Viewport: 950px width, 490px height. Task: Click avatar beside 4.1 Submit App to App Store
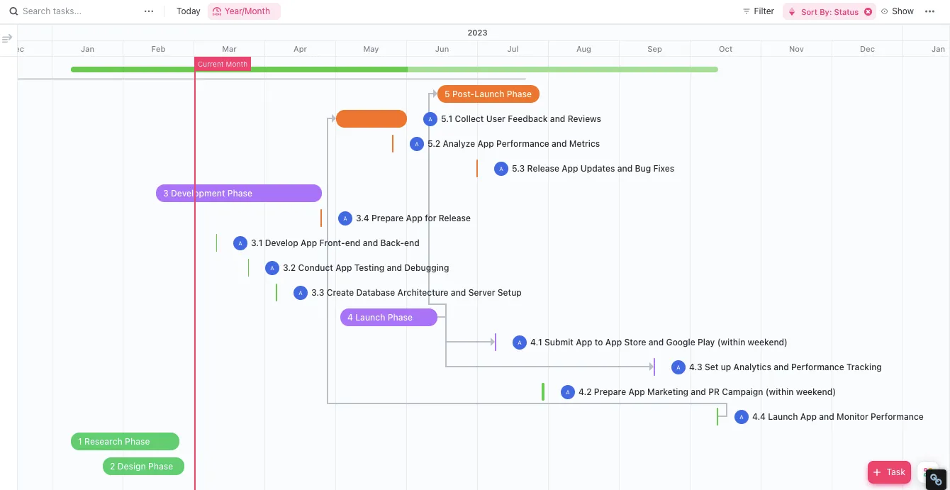pyautogui.click(x=520, y=343)
